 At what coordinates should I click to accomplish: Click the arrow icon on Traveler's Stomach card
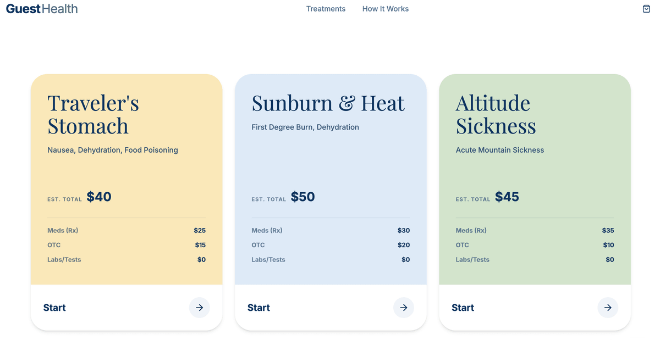point(199,308)
